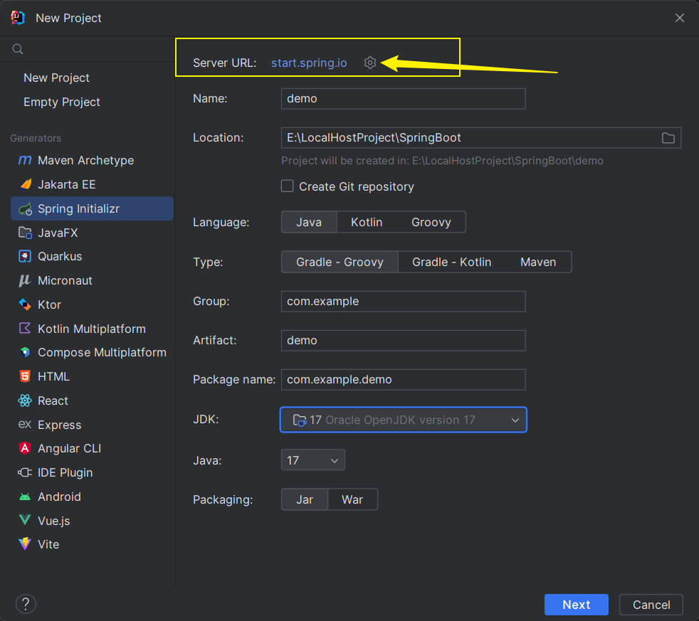Click the Angular CLI icon
Image resolution: width=699 pixels, height=621 pixels.
(x=25, y=448)
